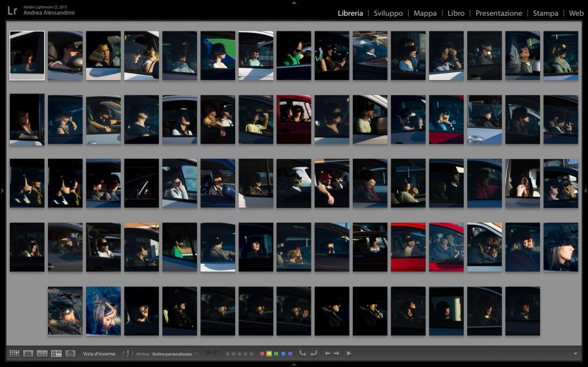Set flag as picked on toolbar
The height and width of the screenshot is (367, 588).
[209, 353]
